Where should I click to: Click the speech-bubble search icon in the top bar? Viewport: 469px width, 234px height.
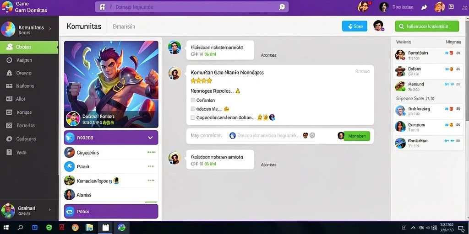click(282, 7)
